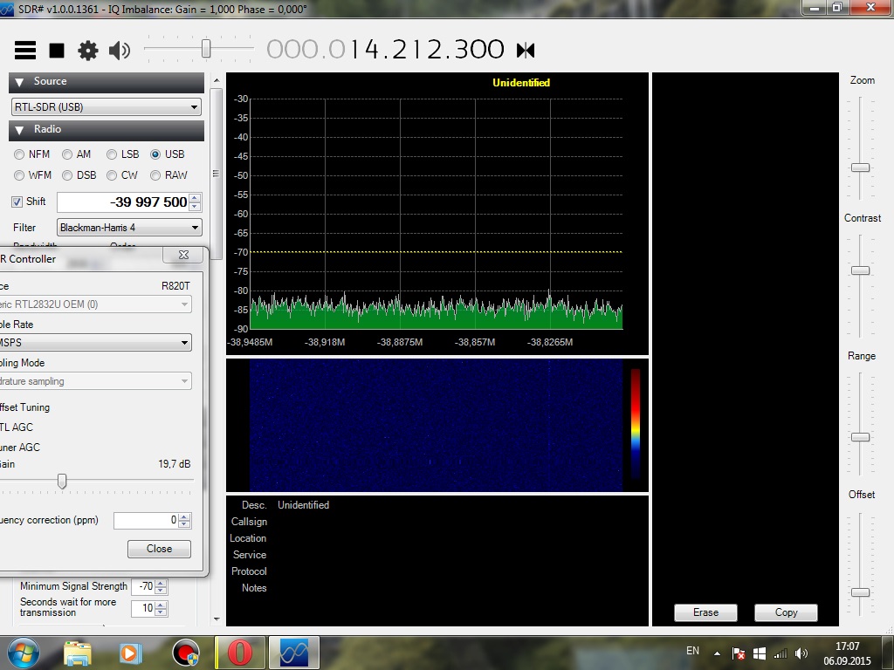
Task: Uncheck the Shift checkbox
Action: click(17, 202)
